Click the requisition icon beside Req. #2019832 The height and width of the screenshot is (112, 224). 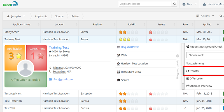(x=118, y=47)
